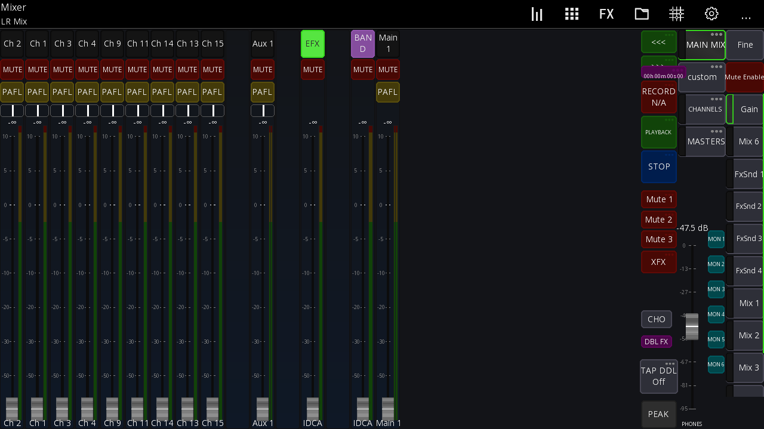Image resolution: width=764 pixels, height=429 pixels.
Task: Switch to the custom layer tab
Action: pos(703,77)
